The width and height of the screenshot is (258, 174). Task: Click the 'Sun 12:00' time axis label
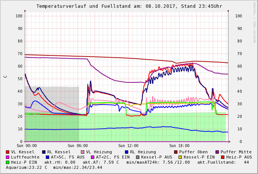pyautogui.click(x=128, y=146)
